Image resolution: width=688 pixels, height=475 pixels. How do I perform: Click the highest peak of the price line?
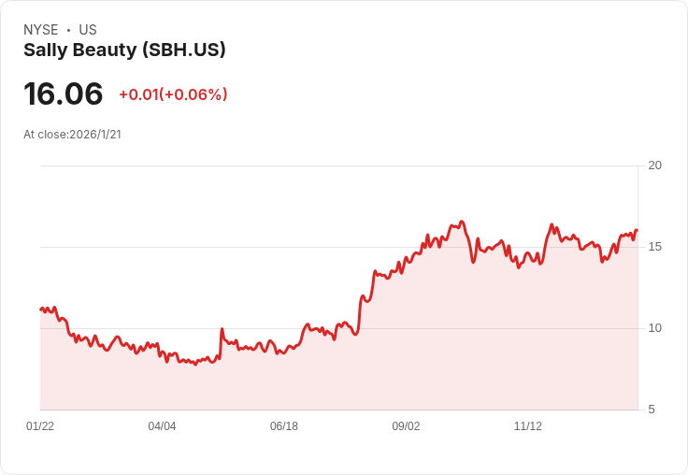[462, 222]
